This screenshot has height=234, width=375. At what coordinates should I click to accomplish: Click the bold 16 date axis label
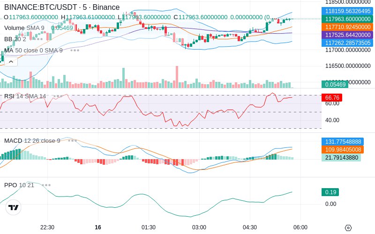coord(98,227)
